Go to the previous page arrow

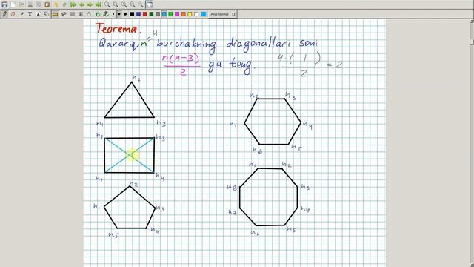click(x=81, y=5)
